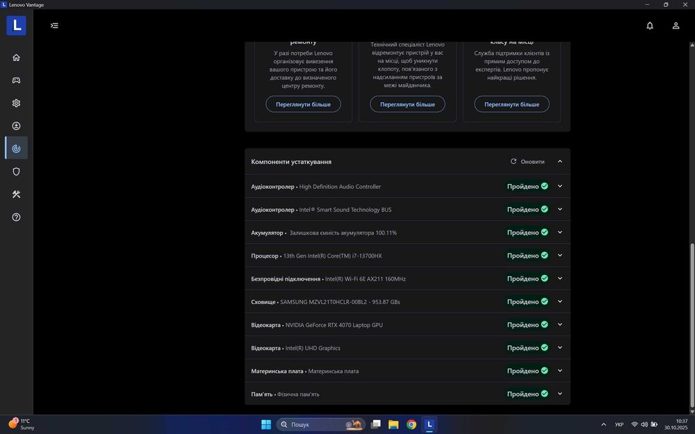Select the text Залишкова ємність акумулятора 100.11%
This screenshot has height=434, width=695.
coord(343,233)
